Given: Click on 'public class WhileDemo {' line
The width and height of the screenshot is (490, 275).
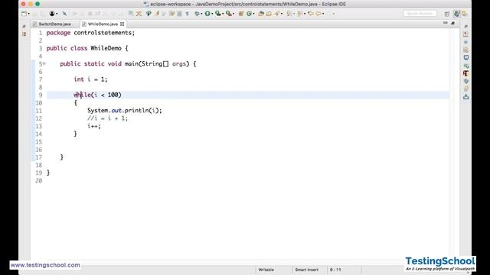Looking at the screenshot, I should [87, 48].
